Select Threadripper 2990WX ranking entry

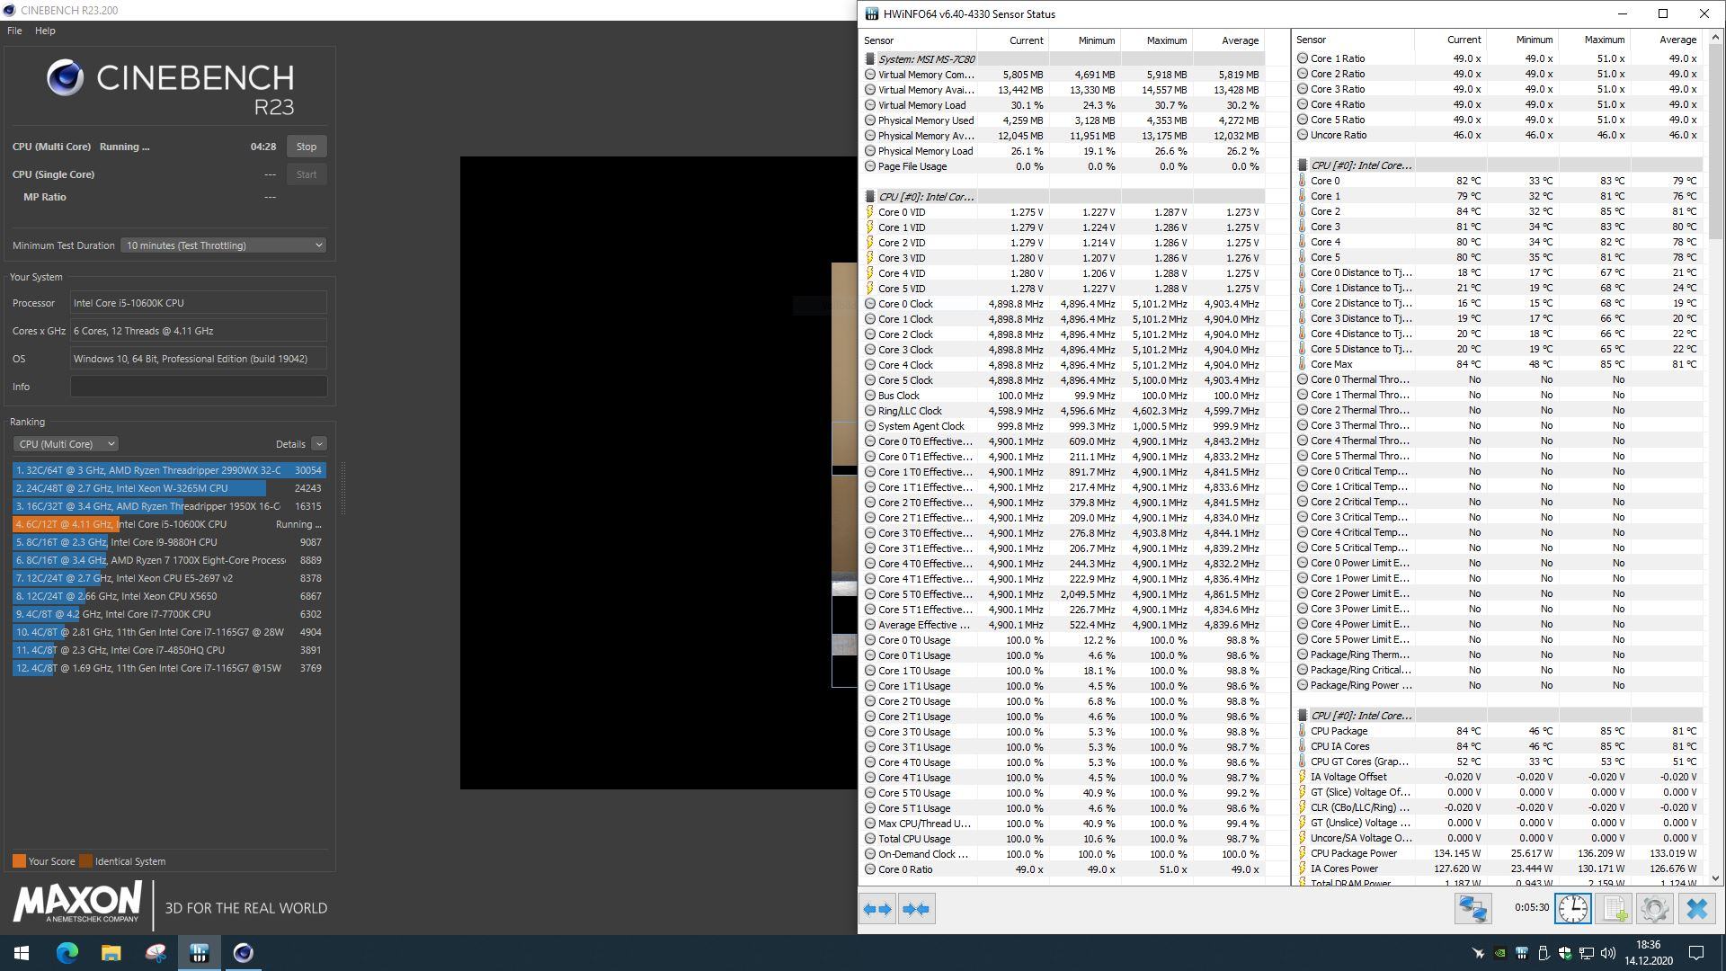tap(169, 470)
